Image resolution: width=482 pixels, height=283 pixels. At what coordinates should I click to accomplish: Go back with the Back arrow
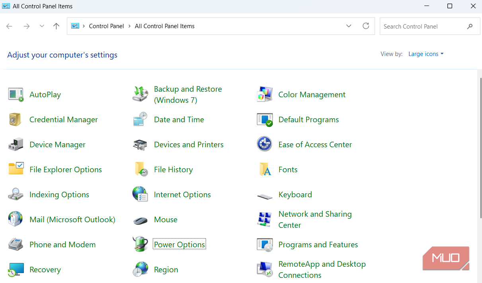click(9, 26)
